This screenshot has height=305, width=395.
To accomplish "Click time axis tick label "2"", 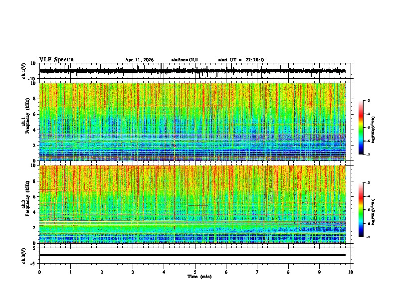I will [x=102, y=272].
